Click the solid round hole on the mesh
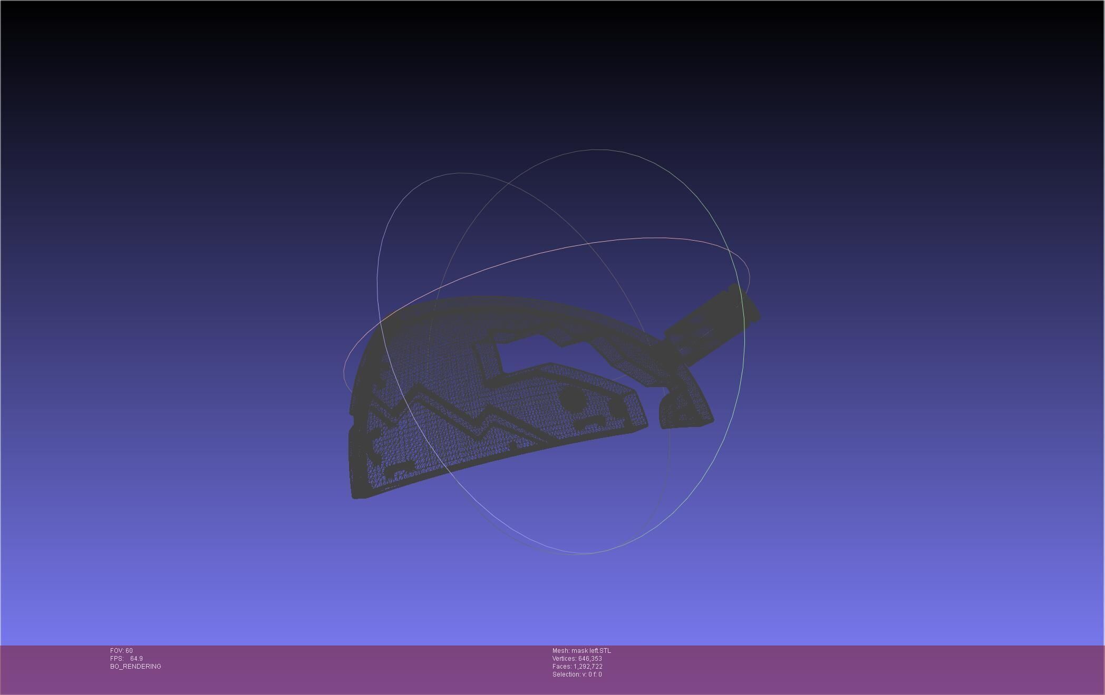The width and height of the screenshot is (1105, 695). [x=572, y=400]
